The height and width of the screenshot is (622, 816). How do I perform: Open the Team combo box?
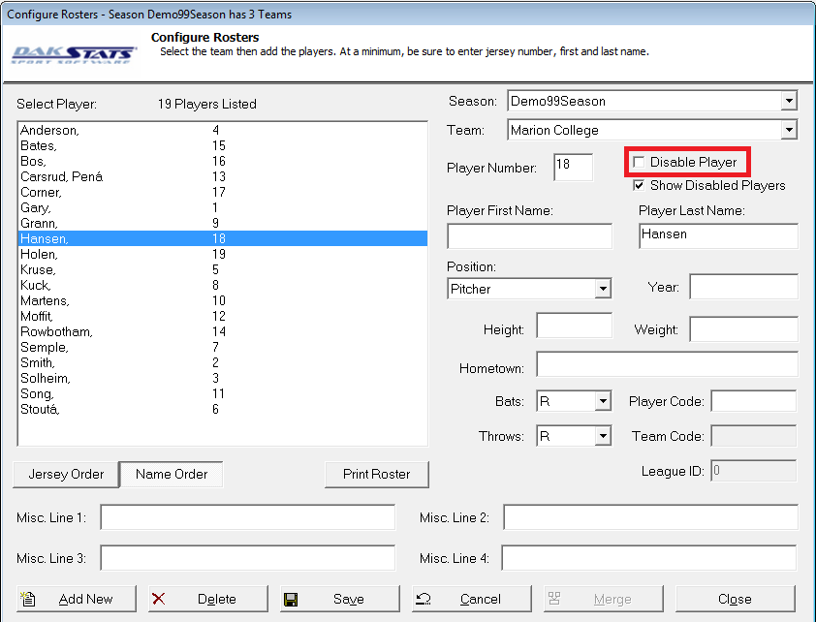tap(790, 129)
